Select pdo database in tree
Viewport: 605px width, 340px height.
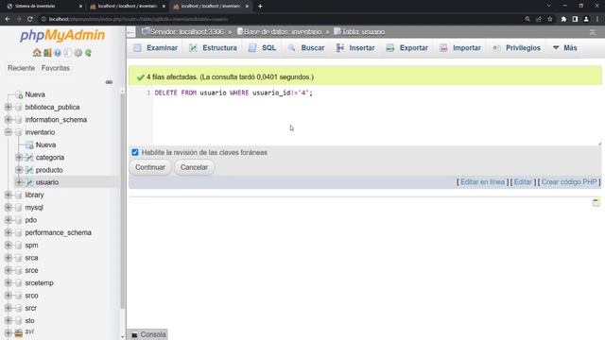click(x=31, y=220)
